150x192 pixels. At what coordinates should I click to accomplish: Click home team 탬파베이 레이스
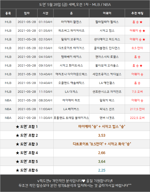(71, 57)
